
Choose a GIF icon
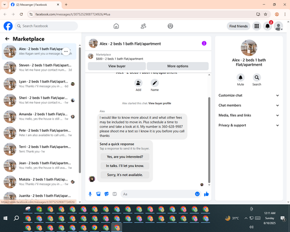click(x=115, y=194)
